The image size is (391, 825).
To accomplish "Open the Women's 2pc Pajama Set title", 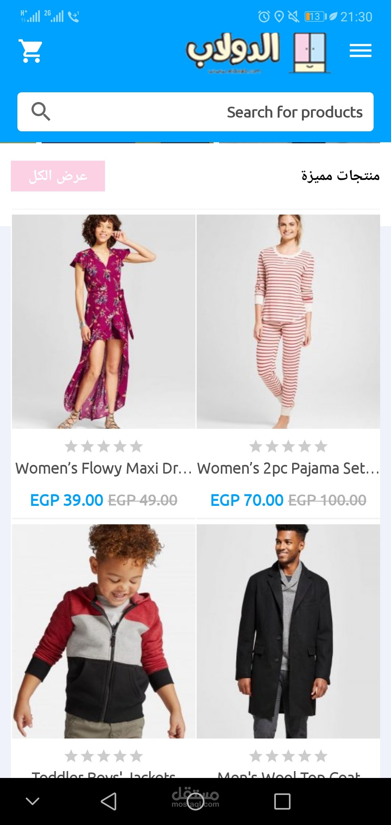I will pos(288,468).
